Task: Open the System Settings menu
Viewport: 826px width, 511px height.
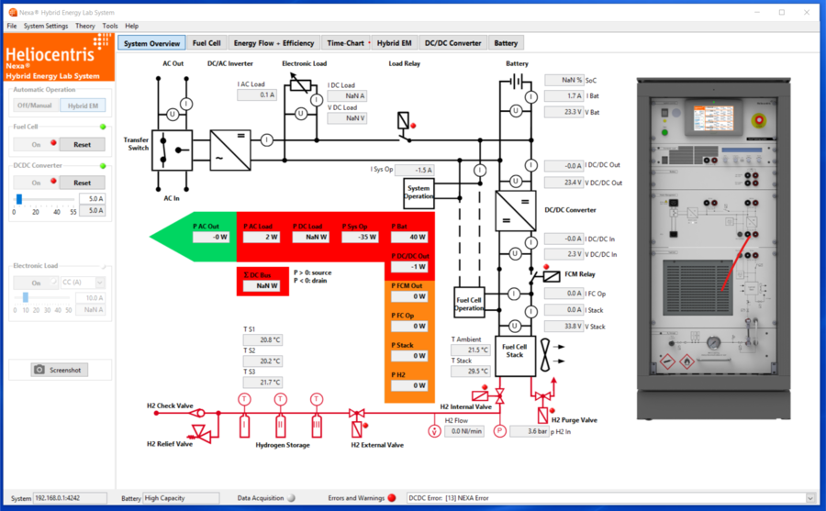Action: 46,26
